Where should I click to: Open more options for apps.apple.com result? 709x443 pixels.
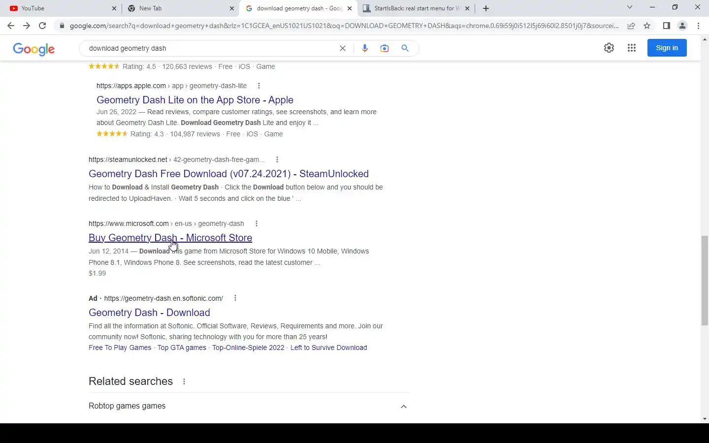pyautogui.click(x=259, y=86)
